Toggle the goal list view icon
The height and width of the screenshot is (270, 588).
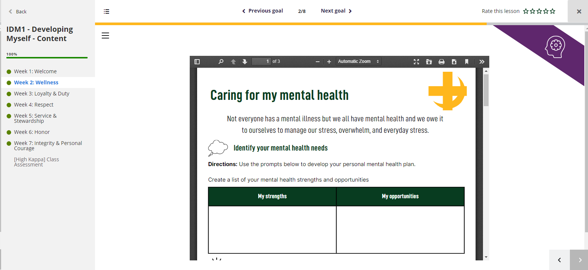(x=107, y=11)
